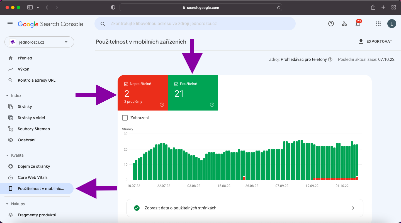Click the speedometer icon beside Core Web Vitals

(11, 177)
